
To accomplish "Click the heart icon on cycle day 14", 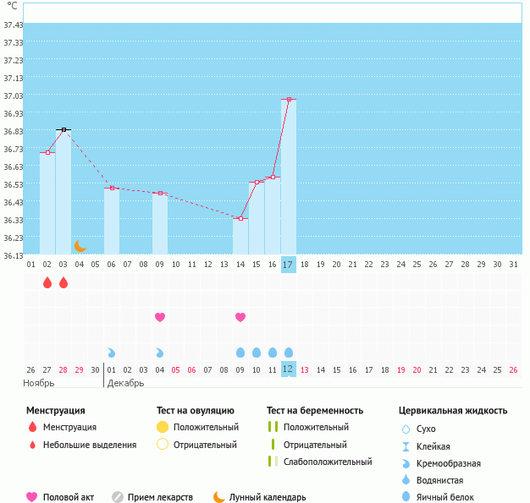I will [240, 317].
